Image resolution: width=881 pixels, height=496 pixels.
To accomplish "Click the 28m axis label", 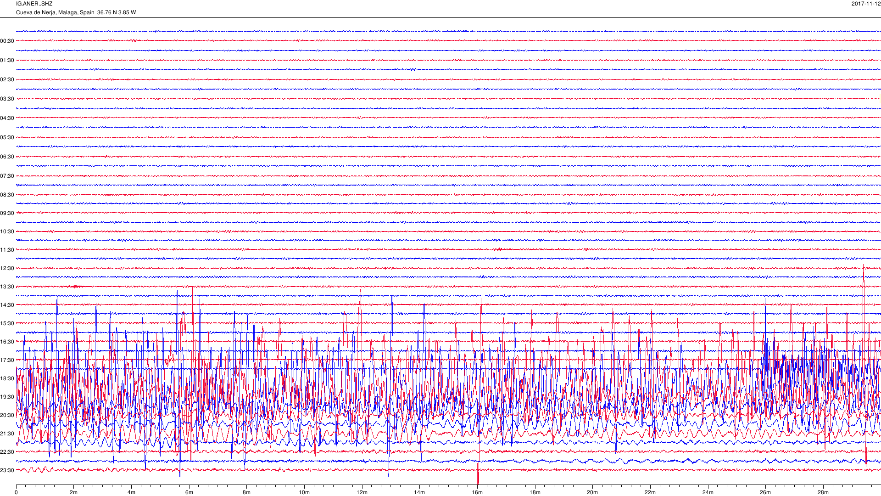I will (x=823, y=492).
